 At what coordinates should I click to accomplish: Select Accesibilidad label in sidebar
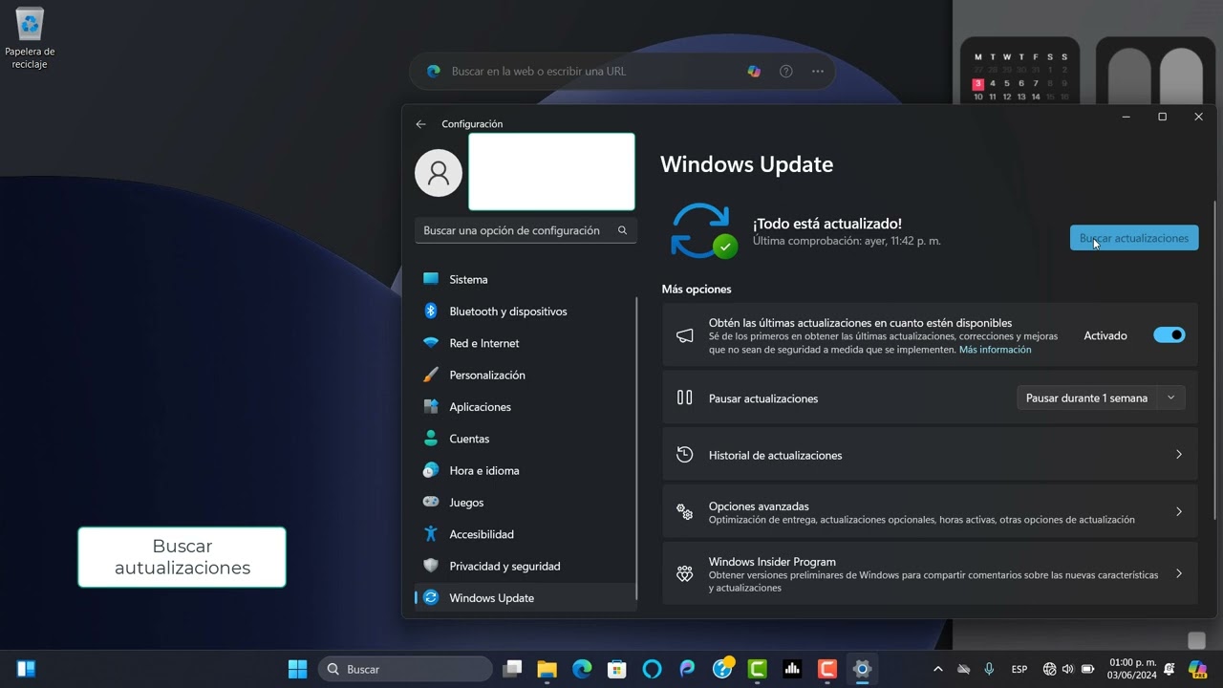[x=482, y=534]
